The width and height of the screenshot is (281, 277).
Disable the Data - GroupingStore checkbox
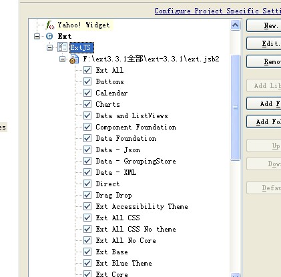(x=87, y=161)
